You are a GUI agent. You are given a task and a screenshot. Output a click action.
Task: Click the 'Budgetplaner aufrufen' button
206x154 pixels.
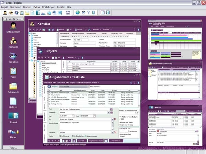tap(96, 140)
